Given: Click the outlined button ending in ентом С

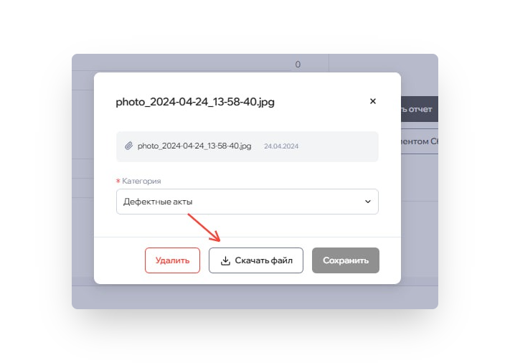Looking at the screenshot, I should [420, 141].
